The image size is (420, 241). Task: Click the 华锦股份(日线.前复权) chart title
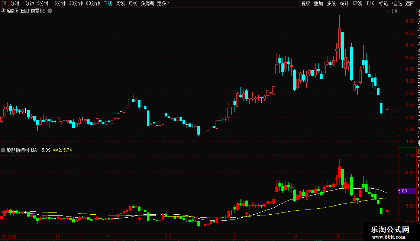[x=23, y=11]
